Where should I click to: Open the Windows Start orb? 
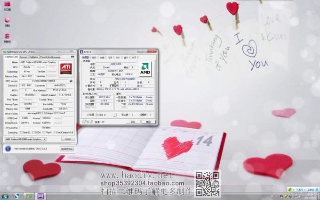click(5, 196)
